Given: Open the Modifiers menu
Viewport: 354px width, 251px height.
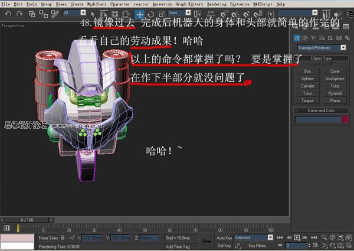Looking at the screenshot, I should (x=97, y=4).
